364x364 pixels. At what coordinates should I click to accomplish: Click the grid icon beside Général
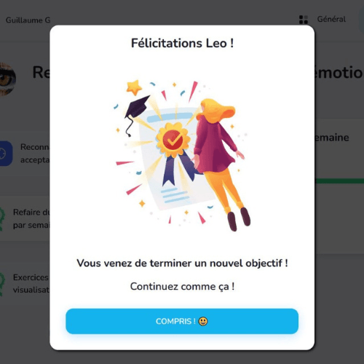pos(304,20)
